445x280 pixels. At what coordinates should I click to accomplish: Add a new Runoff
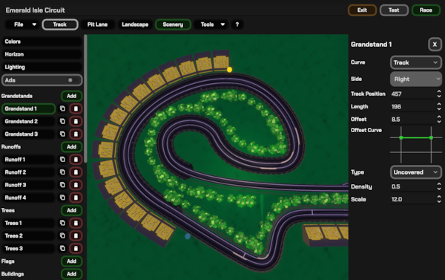(71, 147)
